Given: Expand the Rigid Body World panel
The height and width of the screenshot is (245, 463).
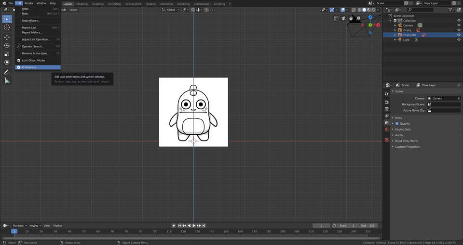Looking at the screenshot, I should pos(406,141).
